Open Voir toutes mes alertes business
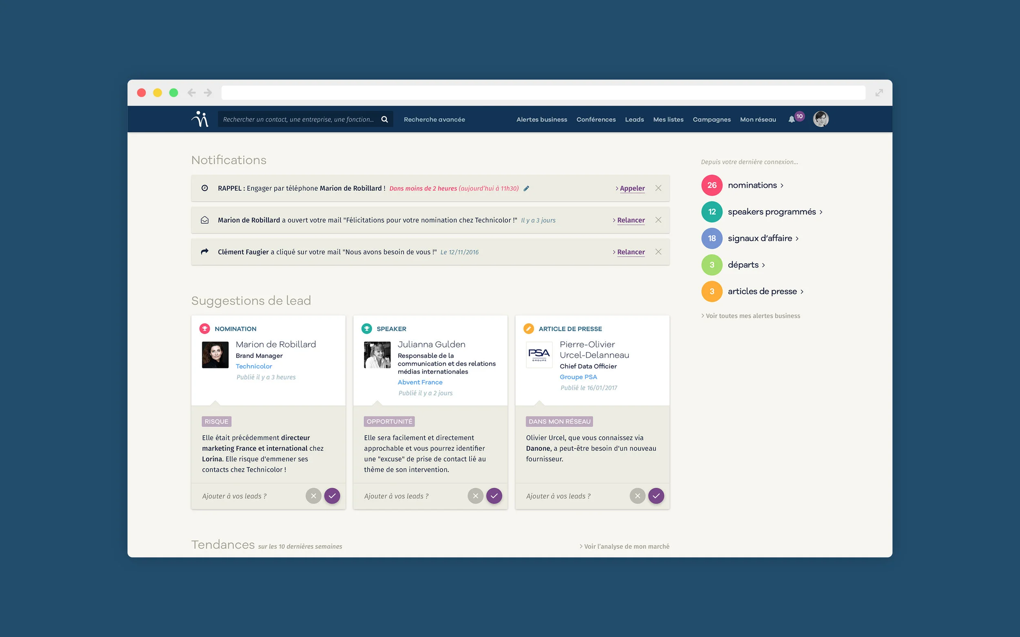This screenshot has width=1020, height=637. click(x=751, y=315)
